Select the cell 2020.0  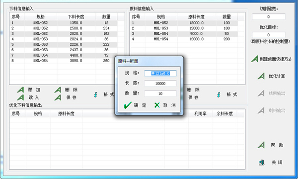pyautogui.click(x=76, y=34)
